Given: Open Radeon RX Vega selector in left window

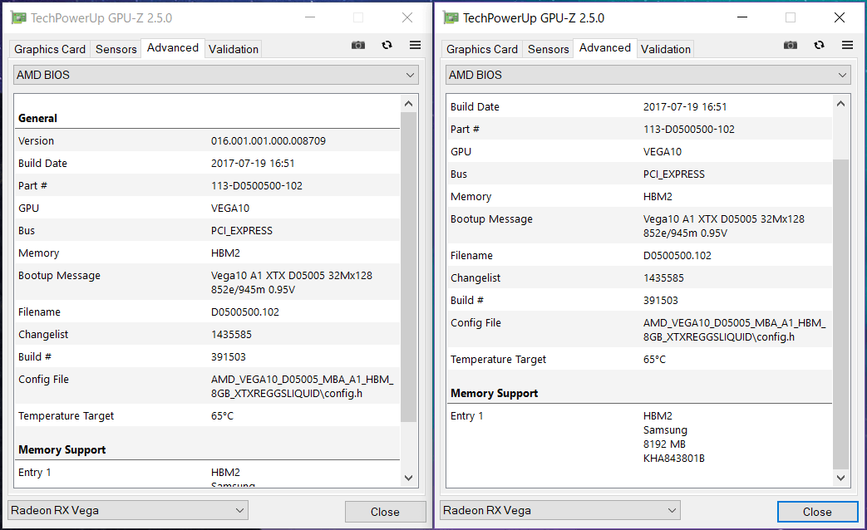Looking at the screenshot, I should coord(128,510).
